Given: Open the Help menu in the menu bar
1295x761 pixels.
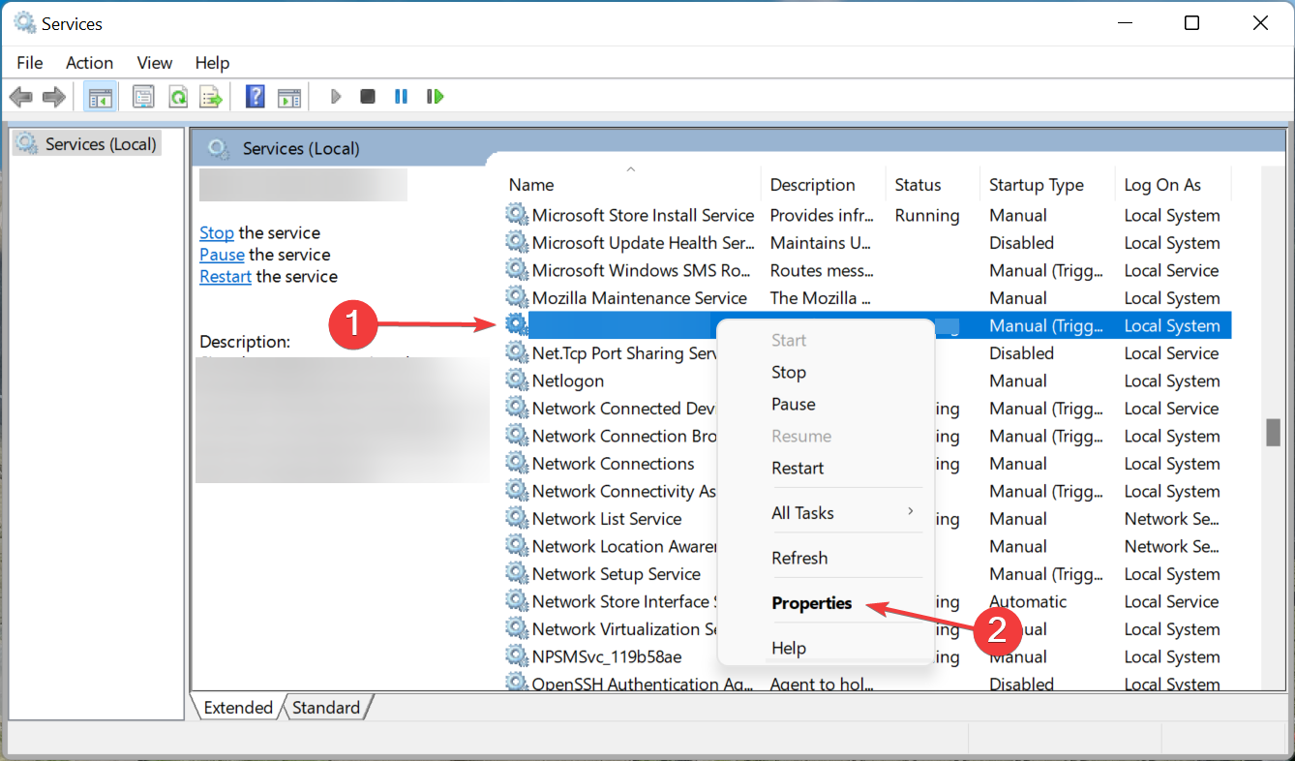Looking at the screenshot, I should coord(212,63).
